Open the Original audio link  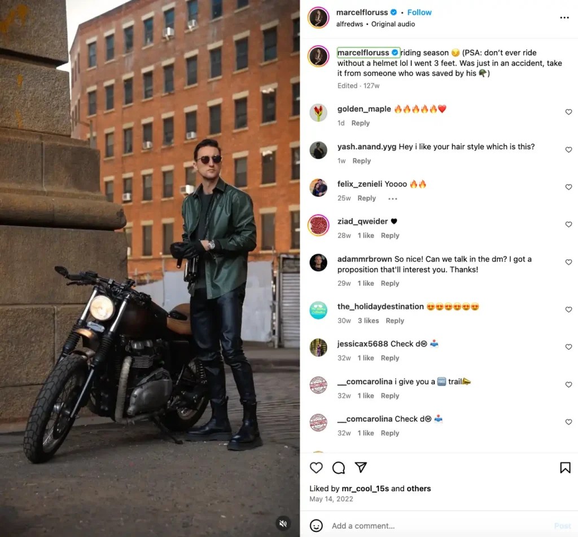pos(393,24)
